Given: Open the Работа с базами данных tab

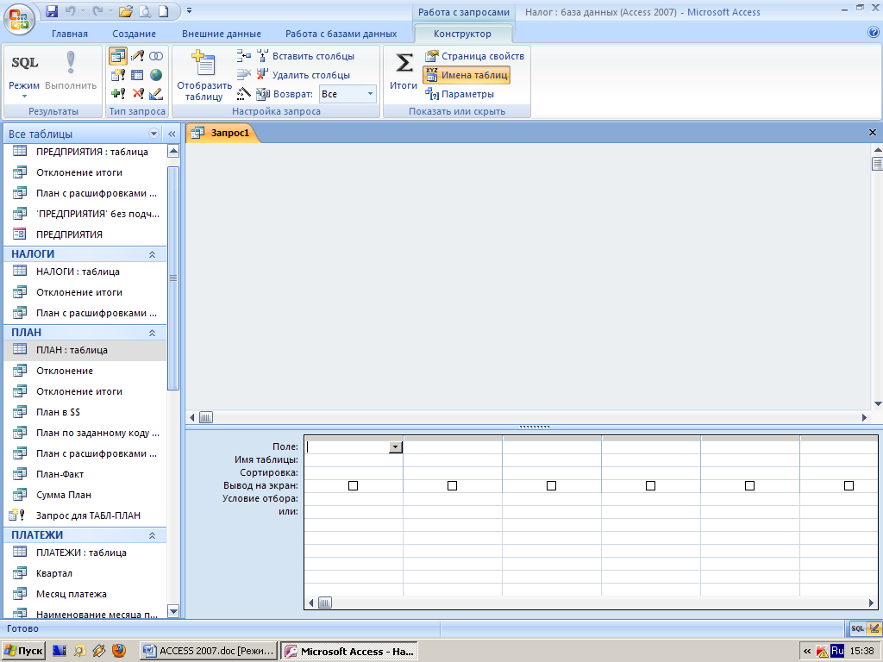Looking at the screenshot, I should 341,34.
